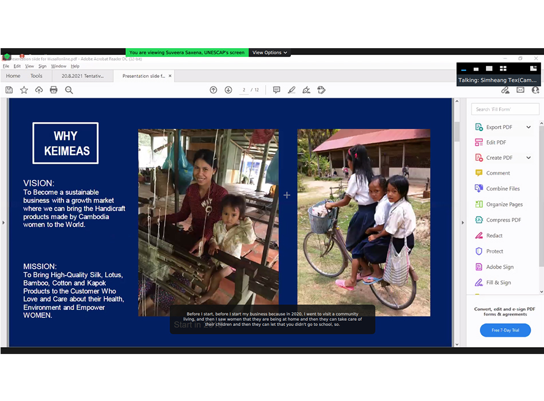Add a sticky note comment icon
This screenshot has height=401, width=544.
277,91
